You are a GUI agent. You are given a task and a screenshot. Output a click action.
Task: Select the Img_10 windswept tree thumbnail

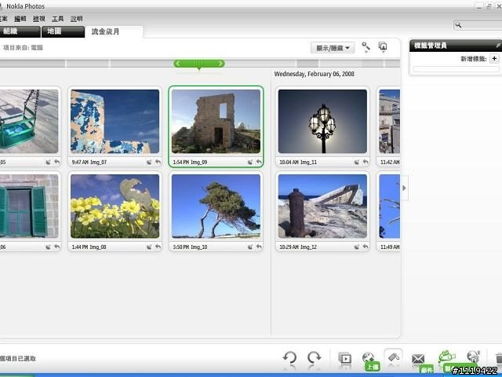click(216, 206)
